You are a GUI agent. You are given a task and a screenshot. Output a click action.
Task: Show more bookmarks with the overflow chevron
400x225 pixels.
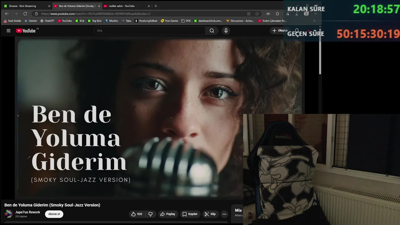click(x=314, y=21)
